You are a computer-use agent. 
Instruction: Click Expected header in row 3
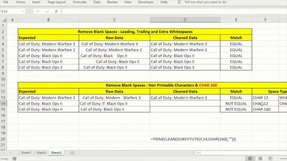pos(48,38)
